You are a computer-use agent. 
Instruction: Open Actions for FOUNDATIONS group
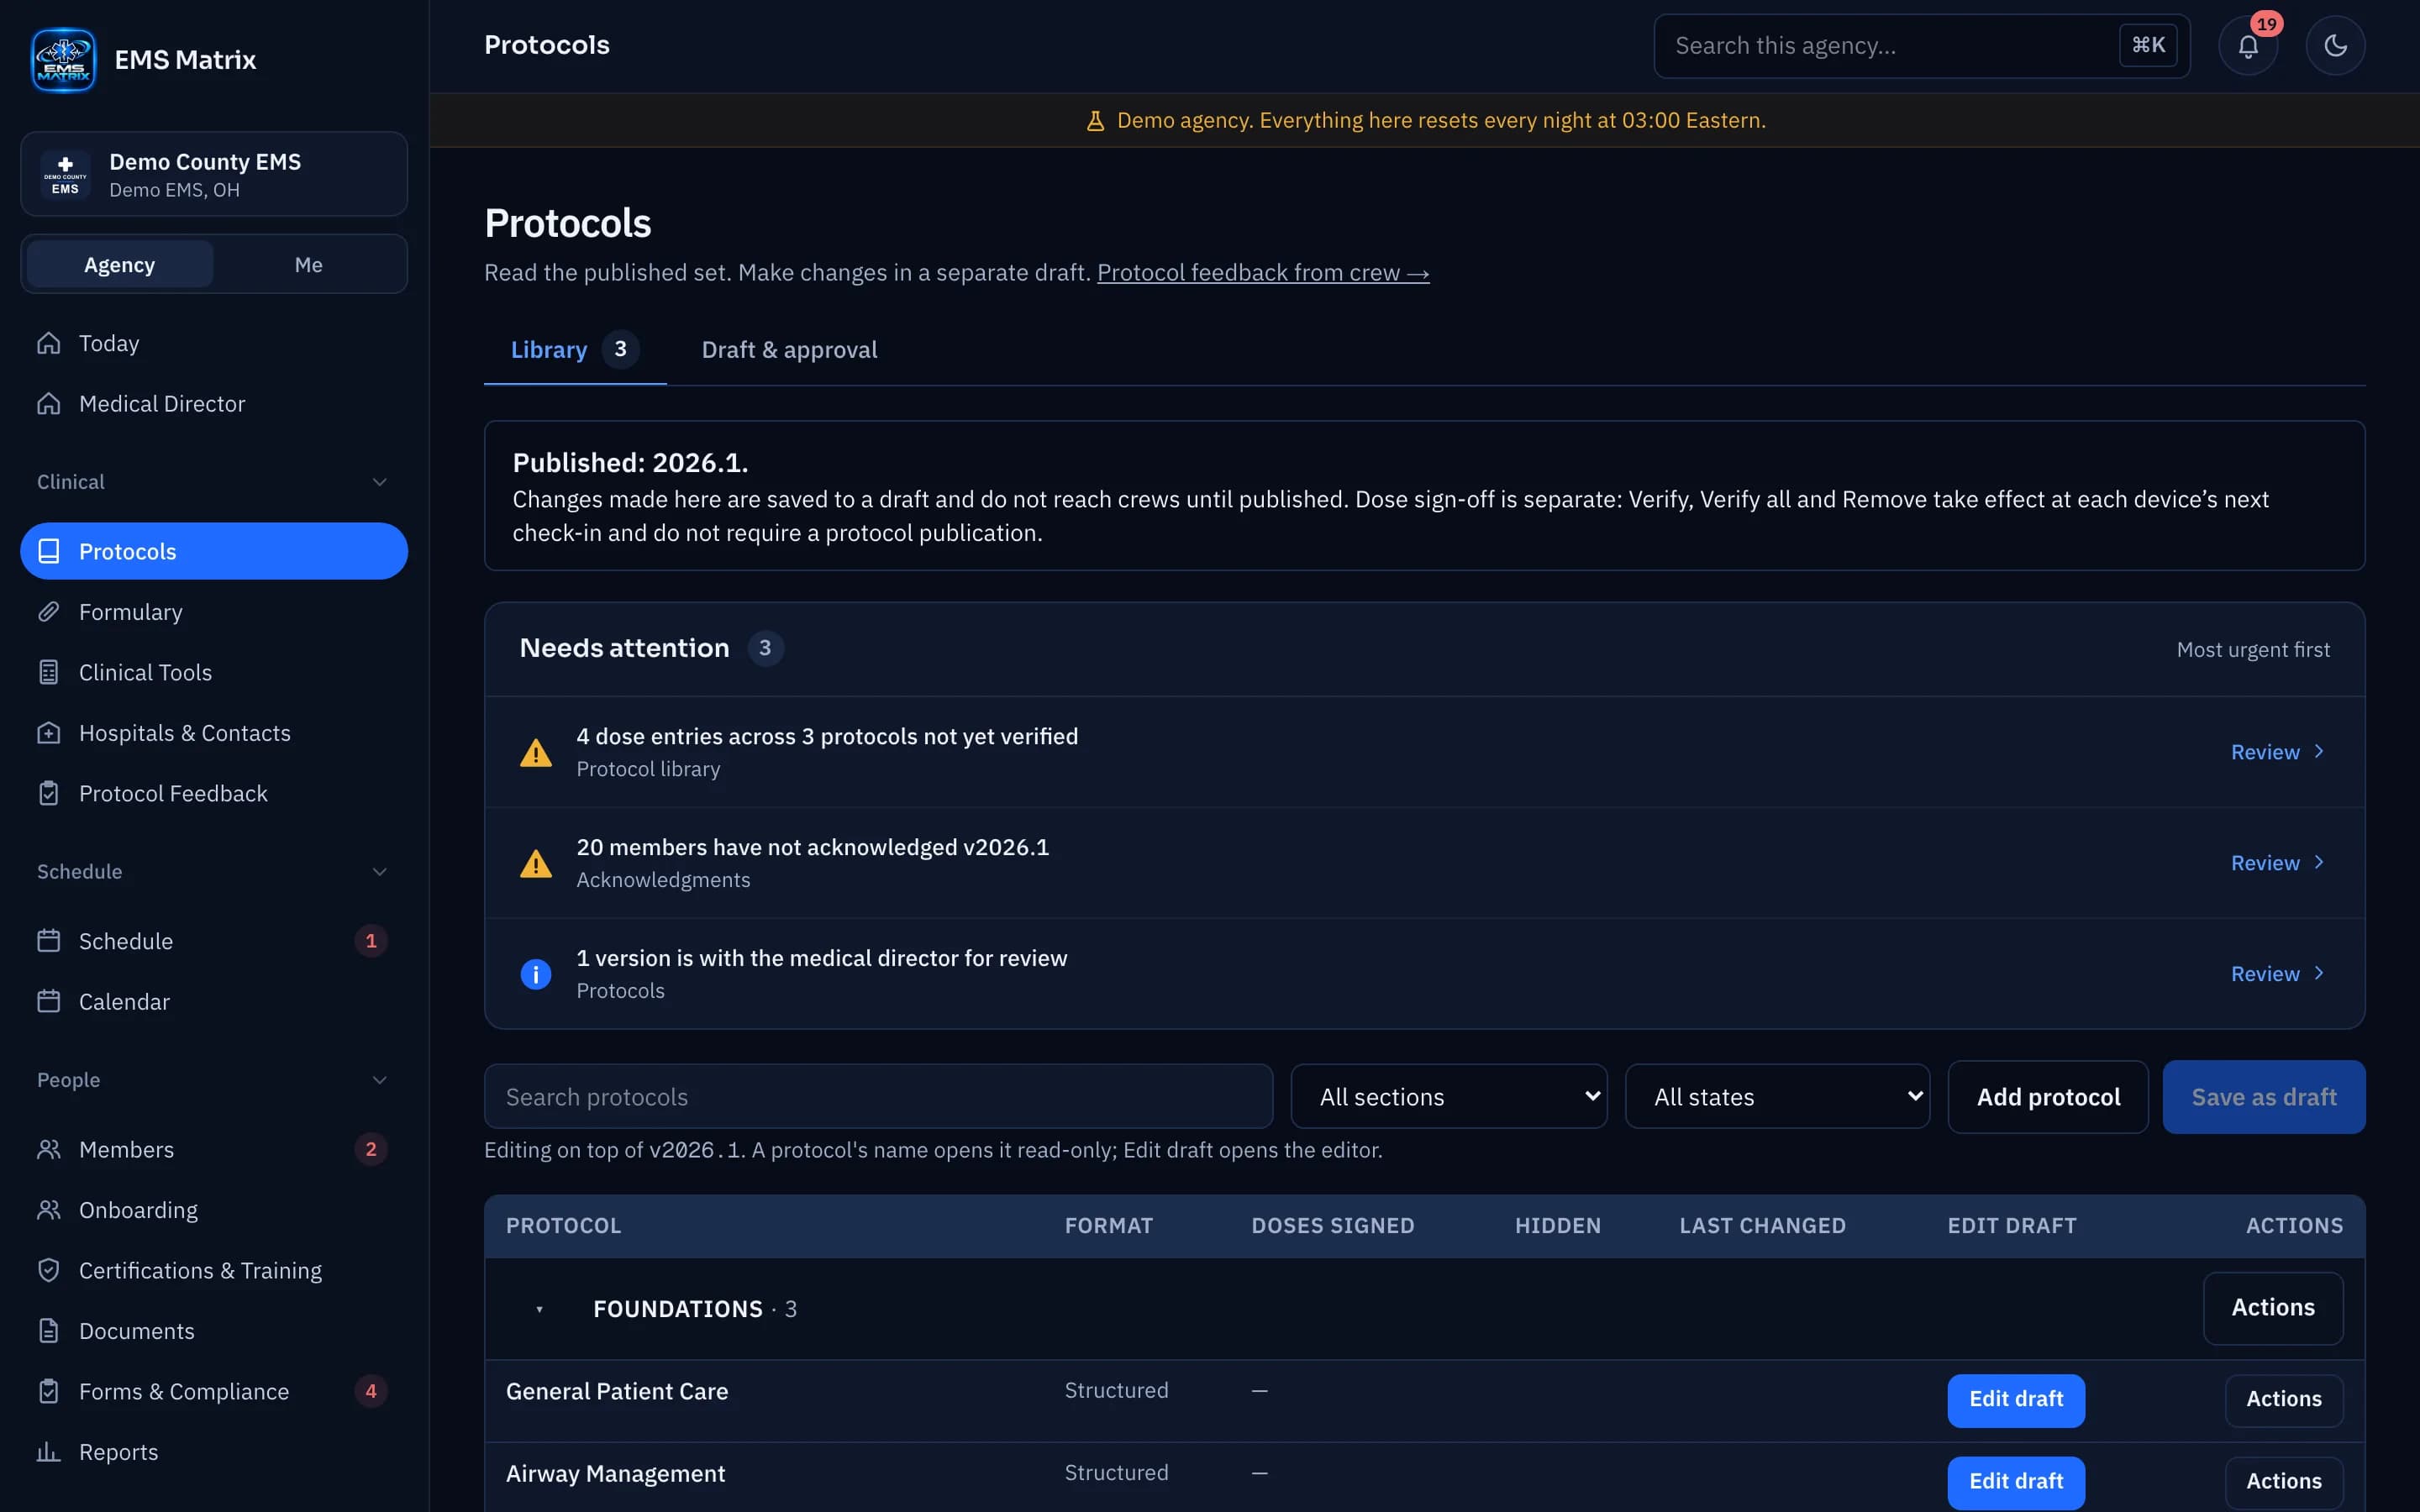pyautogui.click(x=2273, y=1308)
